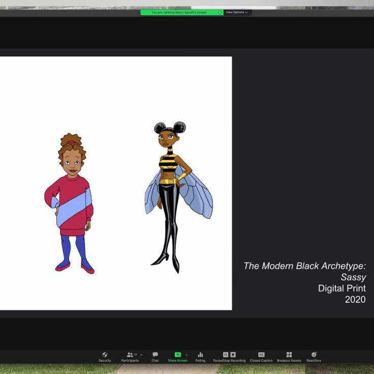Open the Chat bubble icon
The image size is (374, 374).
[155, 354]
